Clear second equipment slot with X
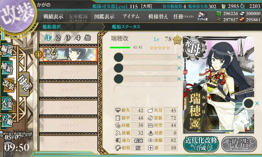Image resolution: width=262 pixels, height=157 pixels. pos(179,68)
